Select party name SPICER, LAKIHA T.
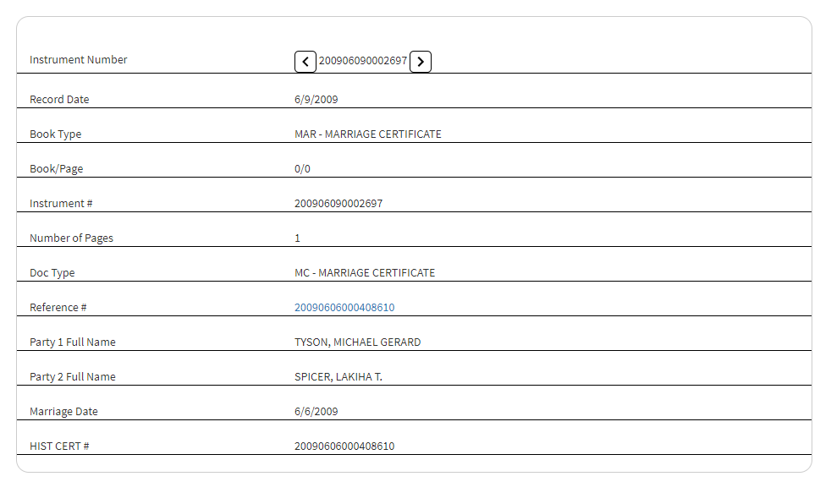 click(338, 377)
